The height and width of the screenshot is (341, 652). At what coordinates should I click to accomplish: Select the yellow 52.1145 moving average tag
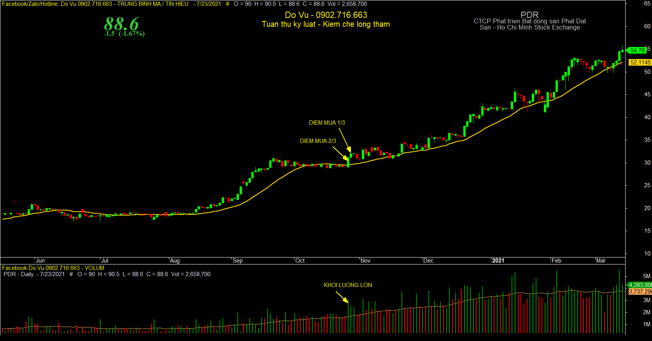pos(640,62)
